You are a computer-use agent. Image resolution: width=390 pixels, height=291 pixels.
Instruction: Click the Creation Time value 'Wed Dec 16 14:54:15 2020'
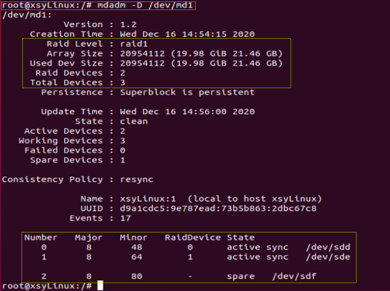pos(187,34)
